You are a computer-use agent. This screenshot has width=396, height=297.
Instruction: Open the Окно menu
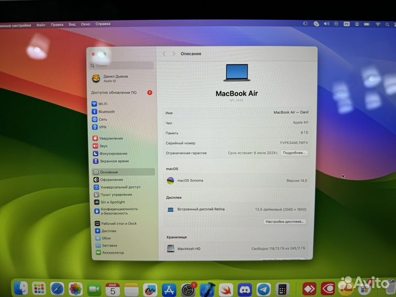[85, 24]
